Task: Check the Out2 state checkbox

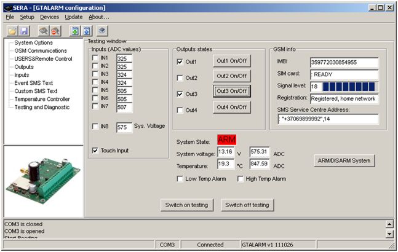Action: [x=180, y=78]
